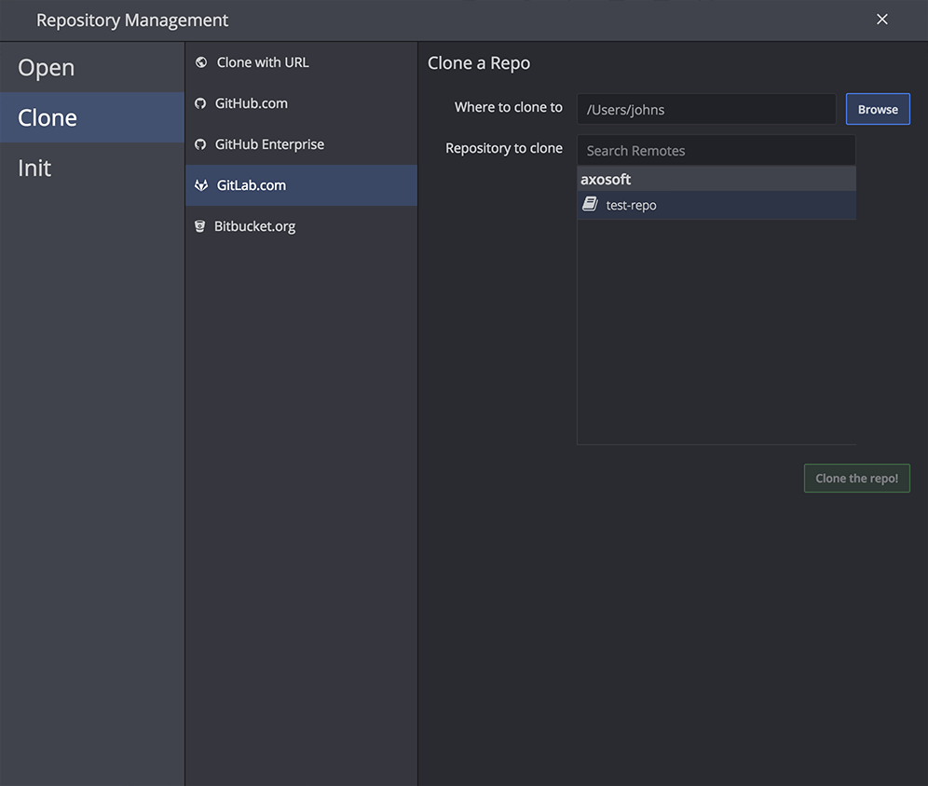Focus the 'Where to clone to' path field
The width and height of the screenshot is (928, 786).
pyautogui.click(x=706, y=109)
